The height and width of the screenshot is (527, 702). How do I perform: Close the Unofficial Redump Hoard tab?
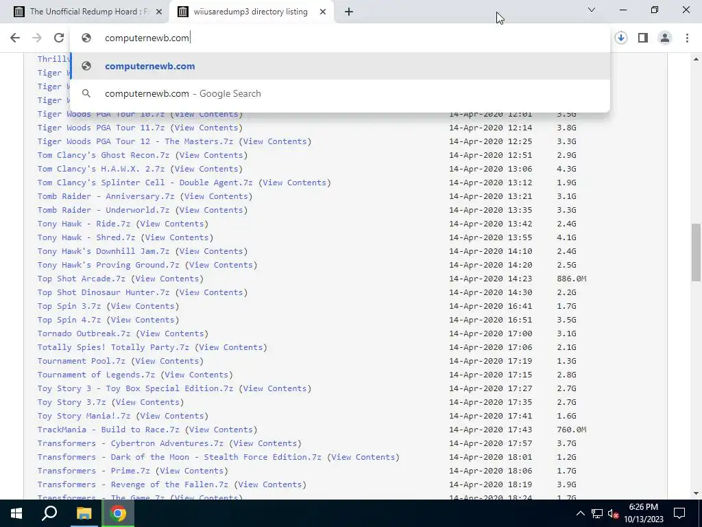tap(159, 12)
